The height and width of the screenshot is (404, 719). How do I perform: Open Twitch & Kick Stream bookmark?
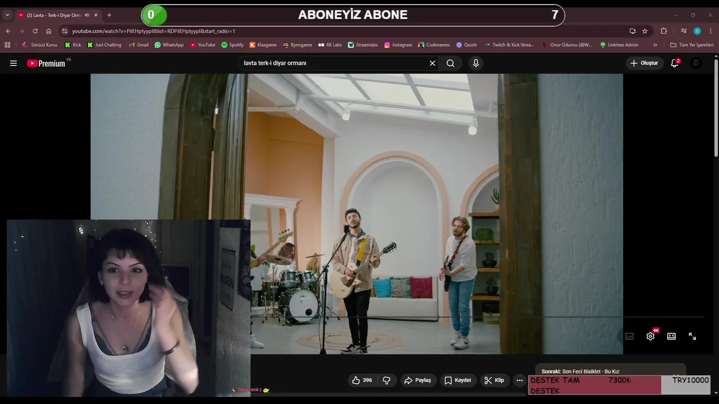click(x=509, y=45)
